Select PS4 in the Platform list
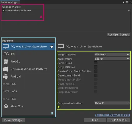Screen dimensions: 132x124 tap(28, 99)
